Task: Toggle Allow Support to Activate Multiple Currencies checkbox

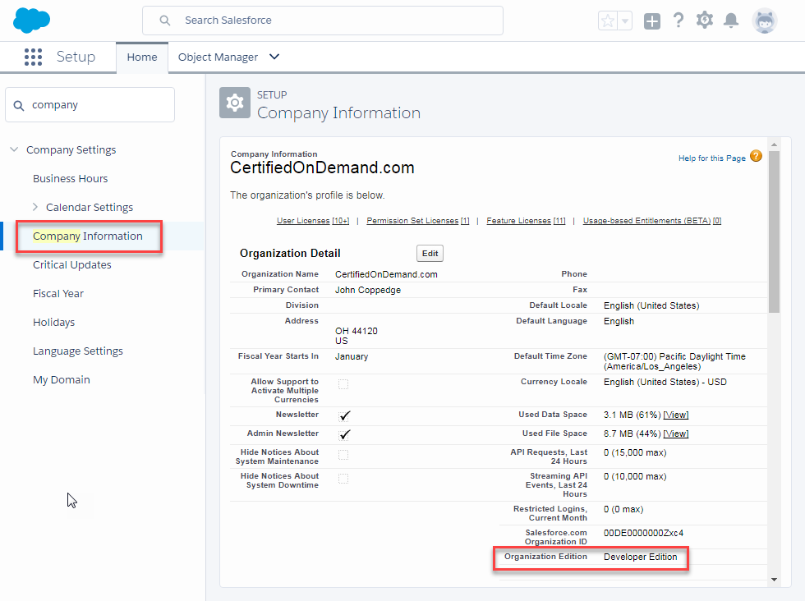Action: click(343, 384)
